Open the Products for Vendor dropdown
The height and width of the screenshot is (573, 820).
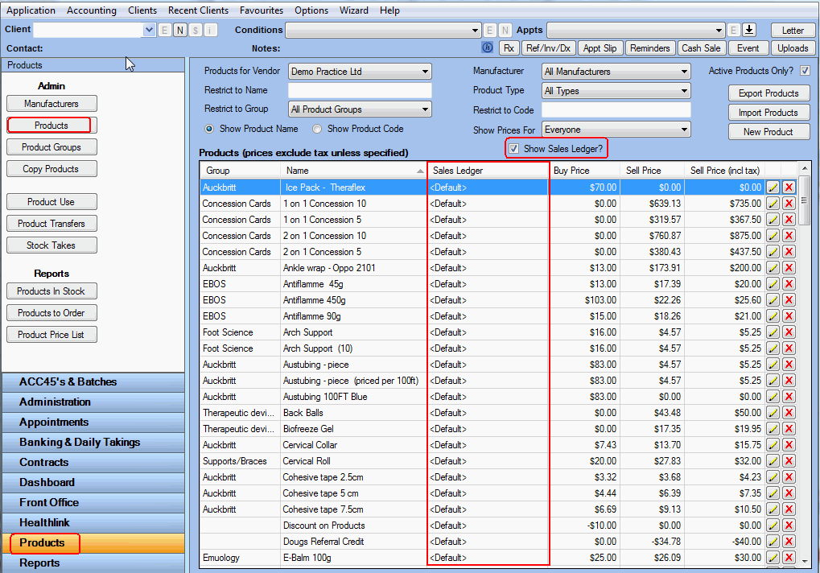coord(360,71)
